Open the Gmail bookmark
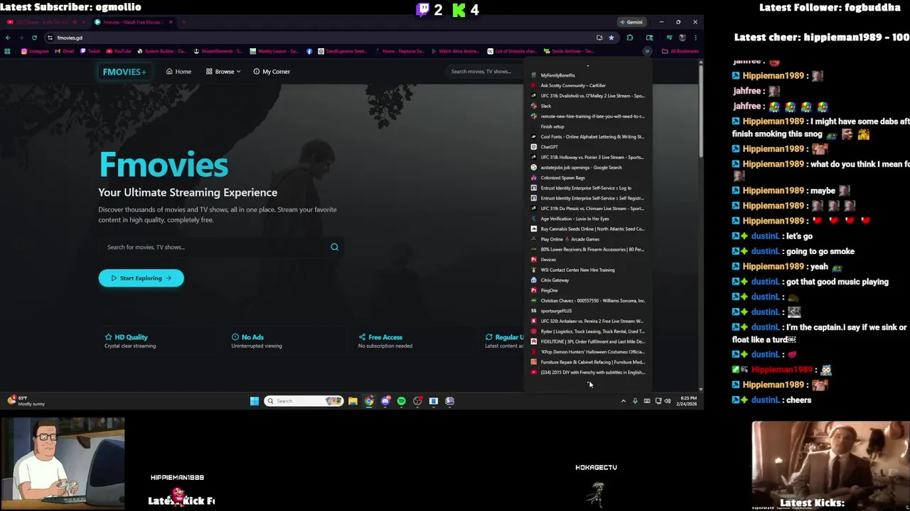Screen dimensions: 910x511 [x=64, y=51]
